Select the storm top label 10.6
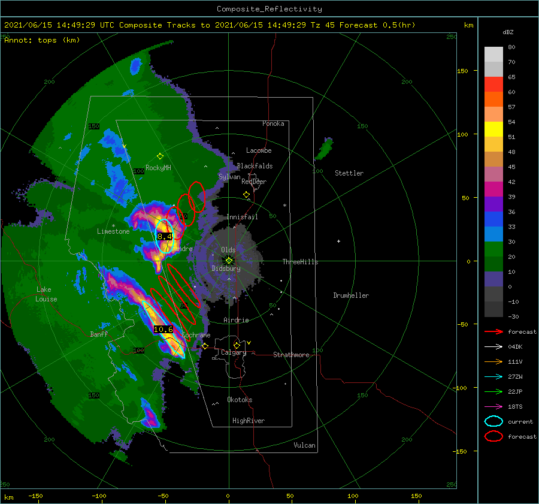This screenshot has height=504, width=539. coord(163,329)
